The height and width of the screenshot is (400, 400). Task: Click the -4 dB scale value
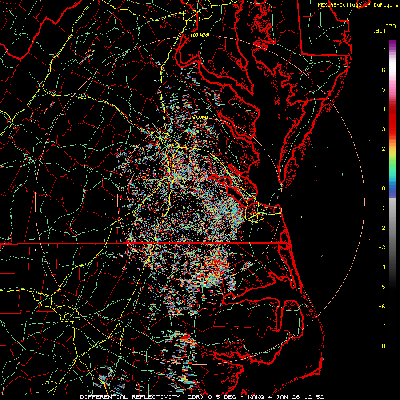[382, 267]
